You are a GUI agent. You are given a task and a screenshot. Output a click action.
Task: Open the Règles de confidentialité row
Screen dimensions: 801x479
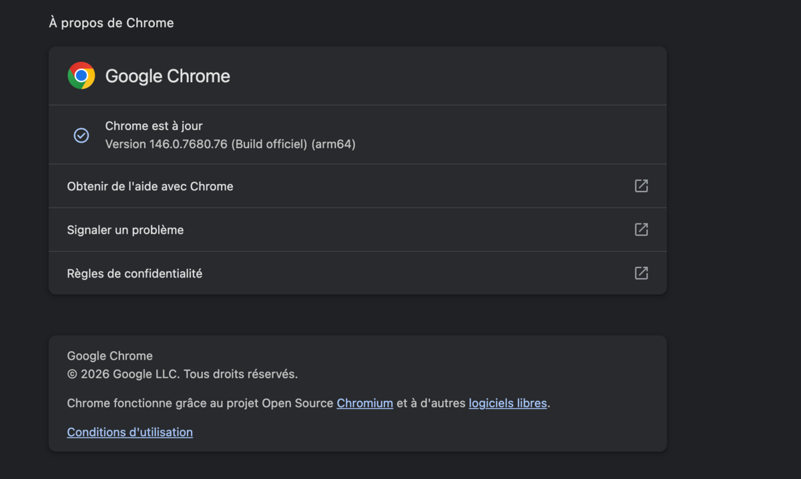point(134,272)
